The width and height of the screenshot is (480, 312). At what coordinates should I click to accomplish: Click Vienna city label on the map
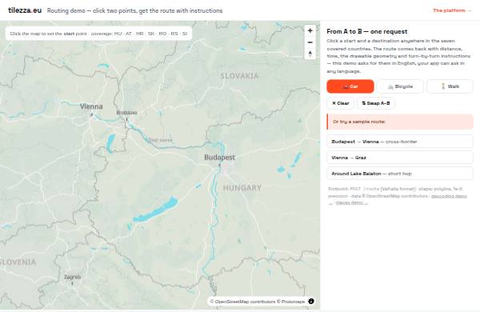[x=91, y=106]
